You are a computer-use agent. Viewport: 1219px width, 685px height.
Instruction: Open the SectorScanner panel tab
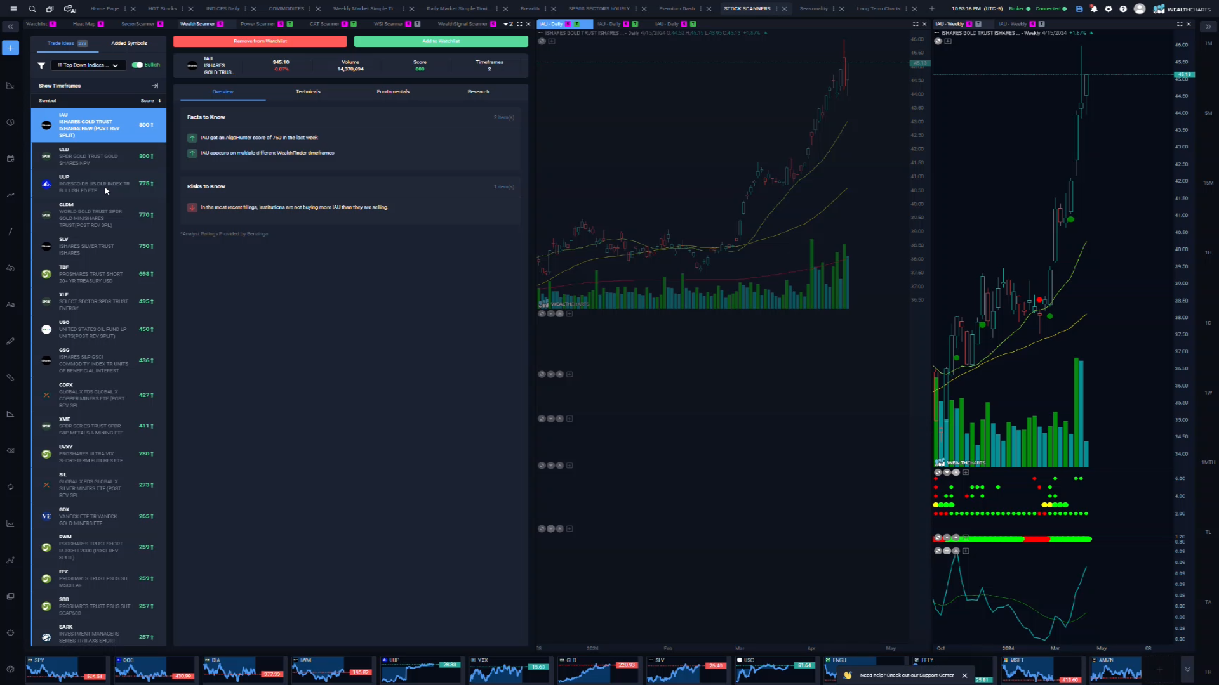[x=138, y=24]
